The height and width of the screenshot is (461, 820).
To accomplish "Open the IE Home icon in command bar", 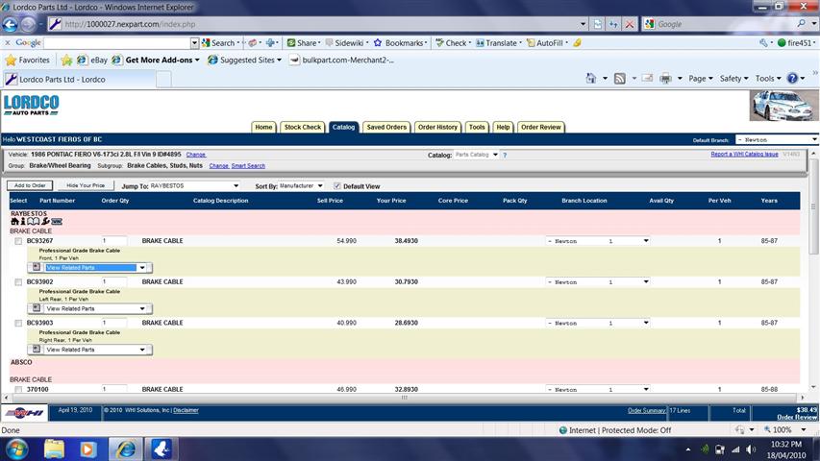I will (591, 79).
